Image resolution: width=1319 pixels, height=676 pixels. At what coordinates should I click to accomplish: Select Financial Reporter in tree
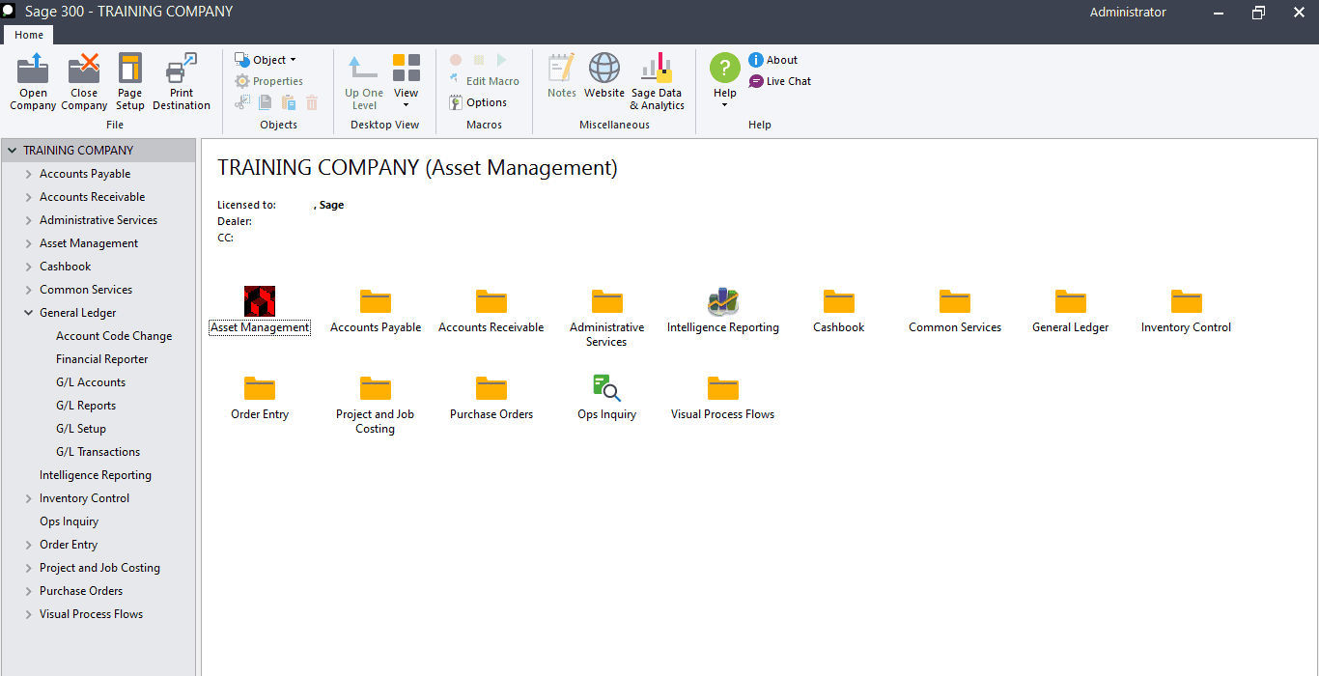102,359
